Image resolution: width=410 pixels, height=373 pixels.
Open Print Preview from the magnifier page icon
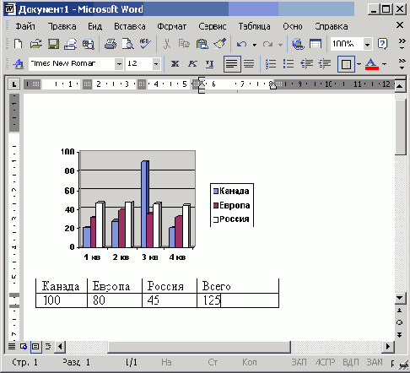128,44
